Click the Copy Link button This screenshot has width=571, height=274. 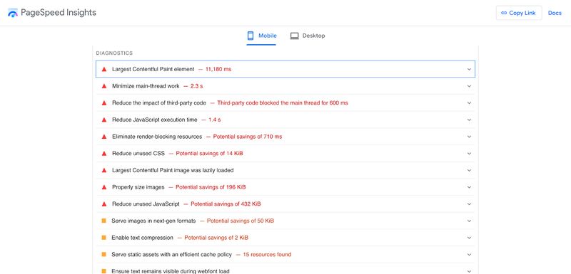tap(519, 13)
